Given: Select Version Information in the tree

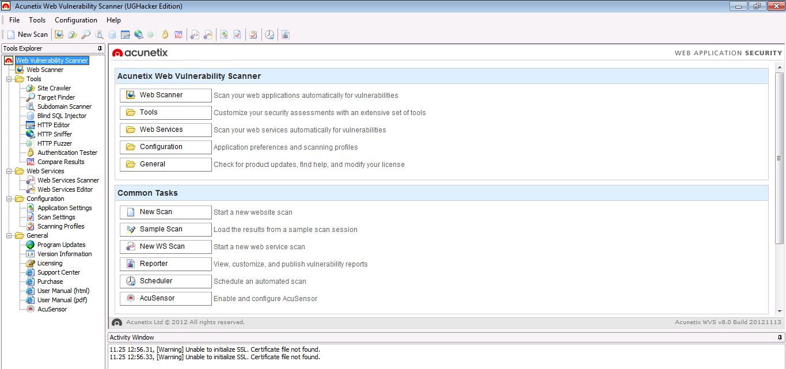Looking at the screenshot, I should tap(64, 254).
